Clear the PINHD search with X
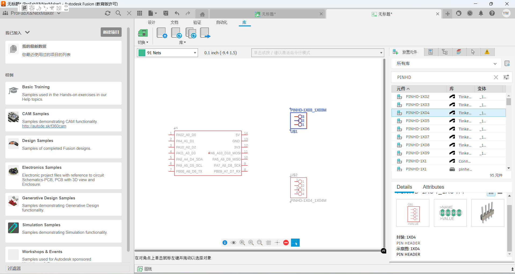Image resolution: width=515 pixels, height=274 pixels. (x=496, y=77)
